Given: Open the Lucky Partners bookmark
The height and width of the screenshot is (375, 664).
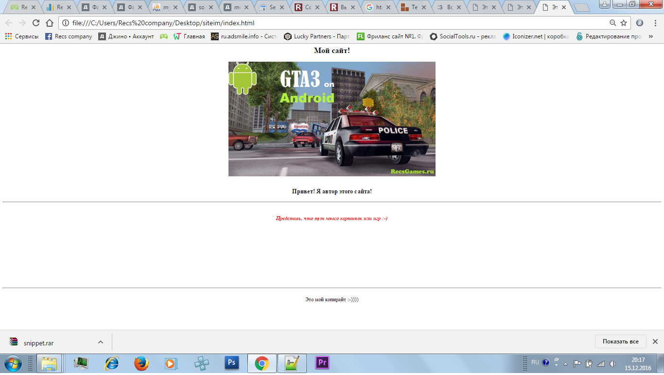Looking at the screenshot, I should point(317,36).
